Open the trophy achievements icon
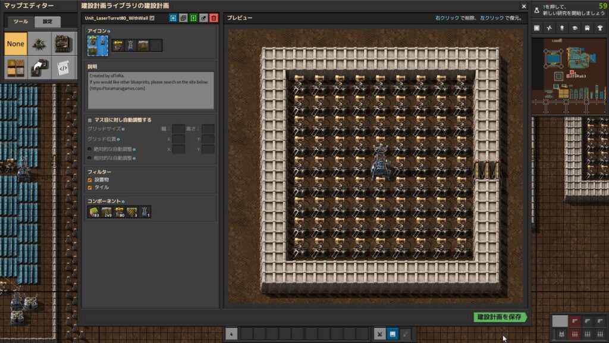The height and width of the screenshot is (343, 609). (x=600, y=28)
